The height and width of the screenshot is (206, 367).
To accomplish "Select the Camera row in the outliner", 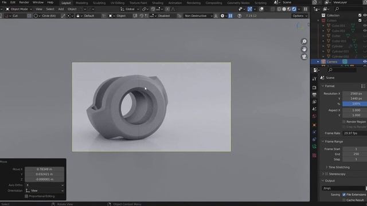I will (338, 62).
